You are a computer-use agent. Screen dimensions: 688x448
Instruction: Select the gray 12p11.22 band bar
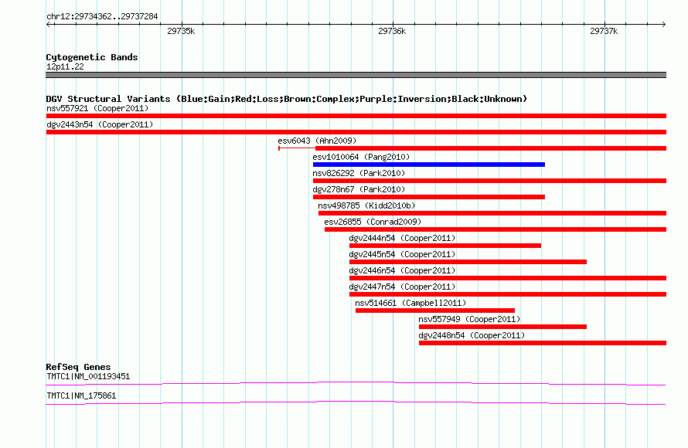(356, 75)
